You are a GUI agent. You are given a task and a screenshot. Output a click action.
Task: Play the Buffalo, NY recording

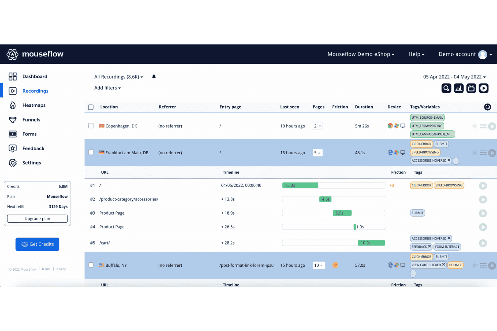[x=492, y=266]
